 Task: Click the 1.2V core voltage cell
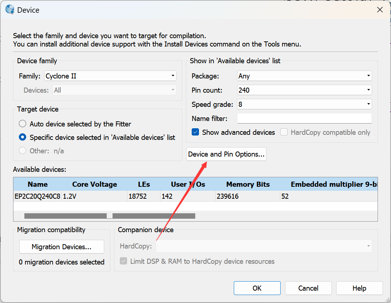pos(94,196)
